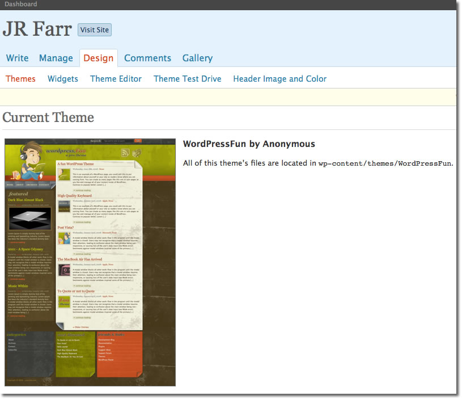Open Header Image and Color settings
This screenshot has height=400, width=462.
pos(280,79)
